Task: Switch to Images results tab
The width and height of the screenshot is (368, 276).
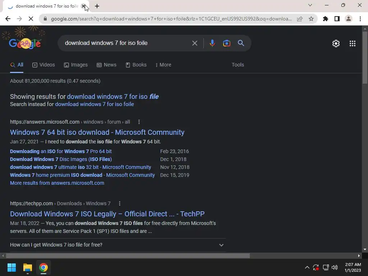Action: pos(76,65)
